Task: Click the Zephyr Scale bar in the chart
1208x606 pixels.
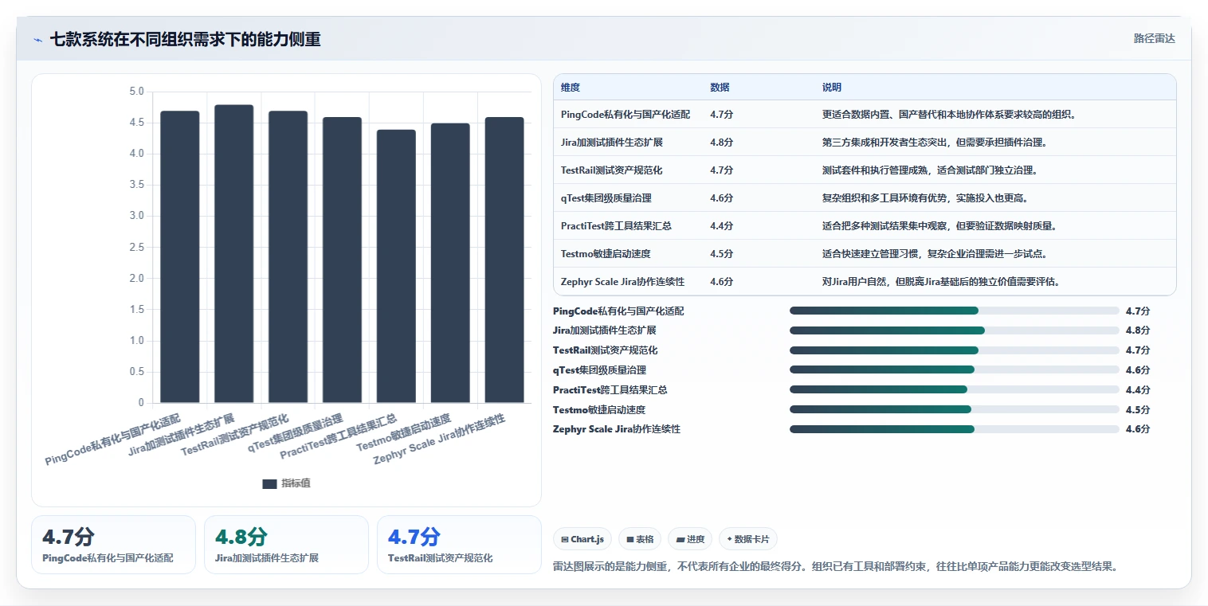Action: (504, 260)
